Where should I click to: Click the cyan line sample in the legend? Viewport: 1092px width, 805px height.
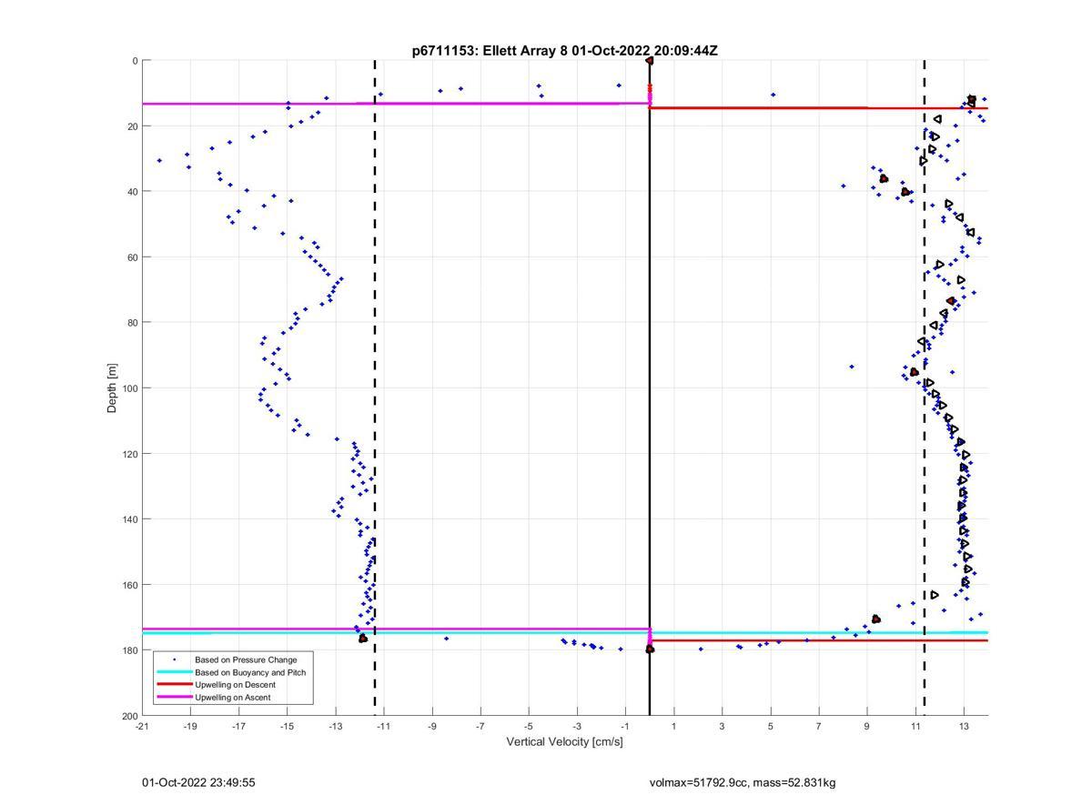tap(174, 672)
